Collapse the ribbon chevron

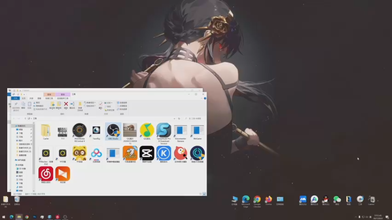pyautogui.click(x=202, y=99)
